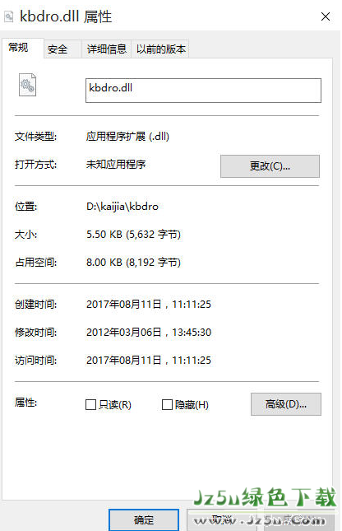
Task: Click the location path D:\kaijia\kbdro
Action: coord(122,207)
